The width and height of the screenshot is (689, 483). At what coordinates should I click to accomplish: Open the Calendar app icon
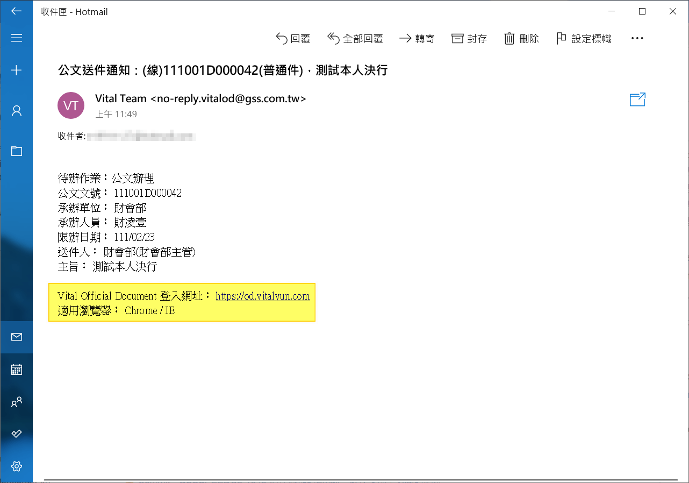click(x=16, y=370)
